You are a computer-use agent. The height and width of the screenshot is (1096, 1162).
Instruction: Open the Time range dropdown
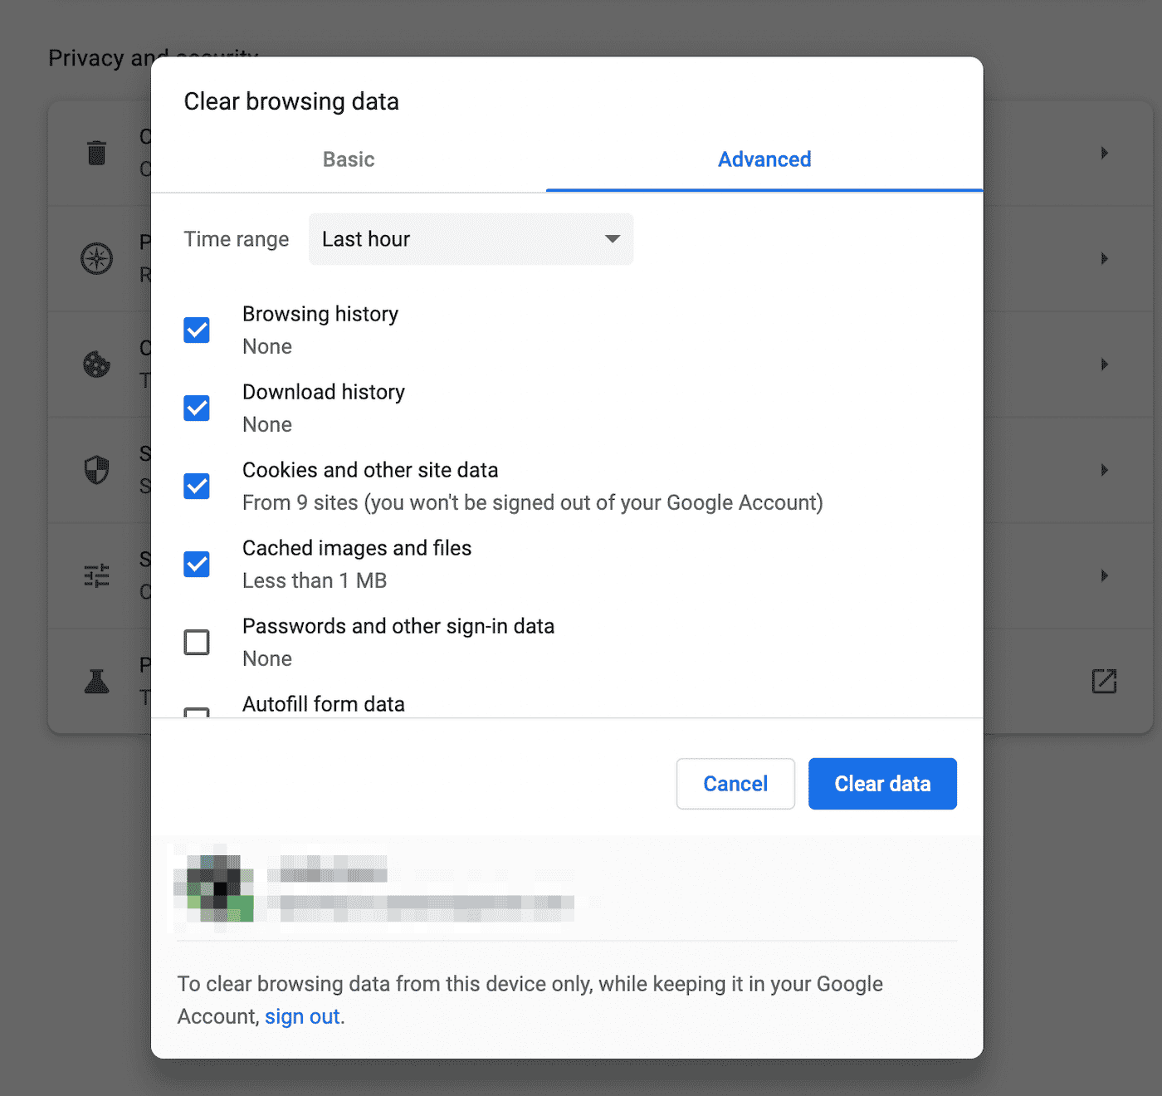pyautogui.click(x=470, y=239)
